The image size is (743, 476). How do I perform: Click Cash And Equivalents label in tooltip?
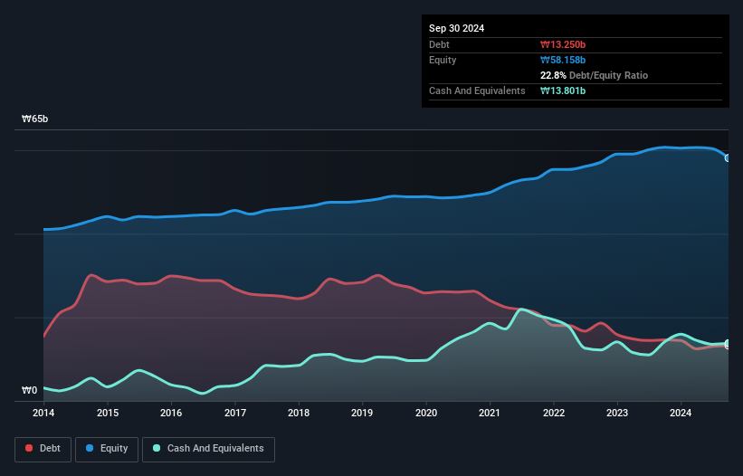[x=477, y=90]
